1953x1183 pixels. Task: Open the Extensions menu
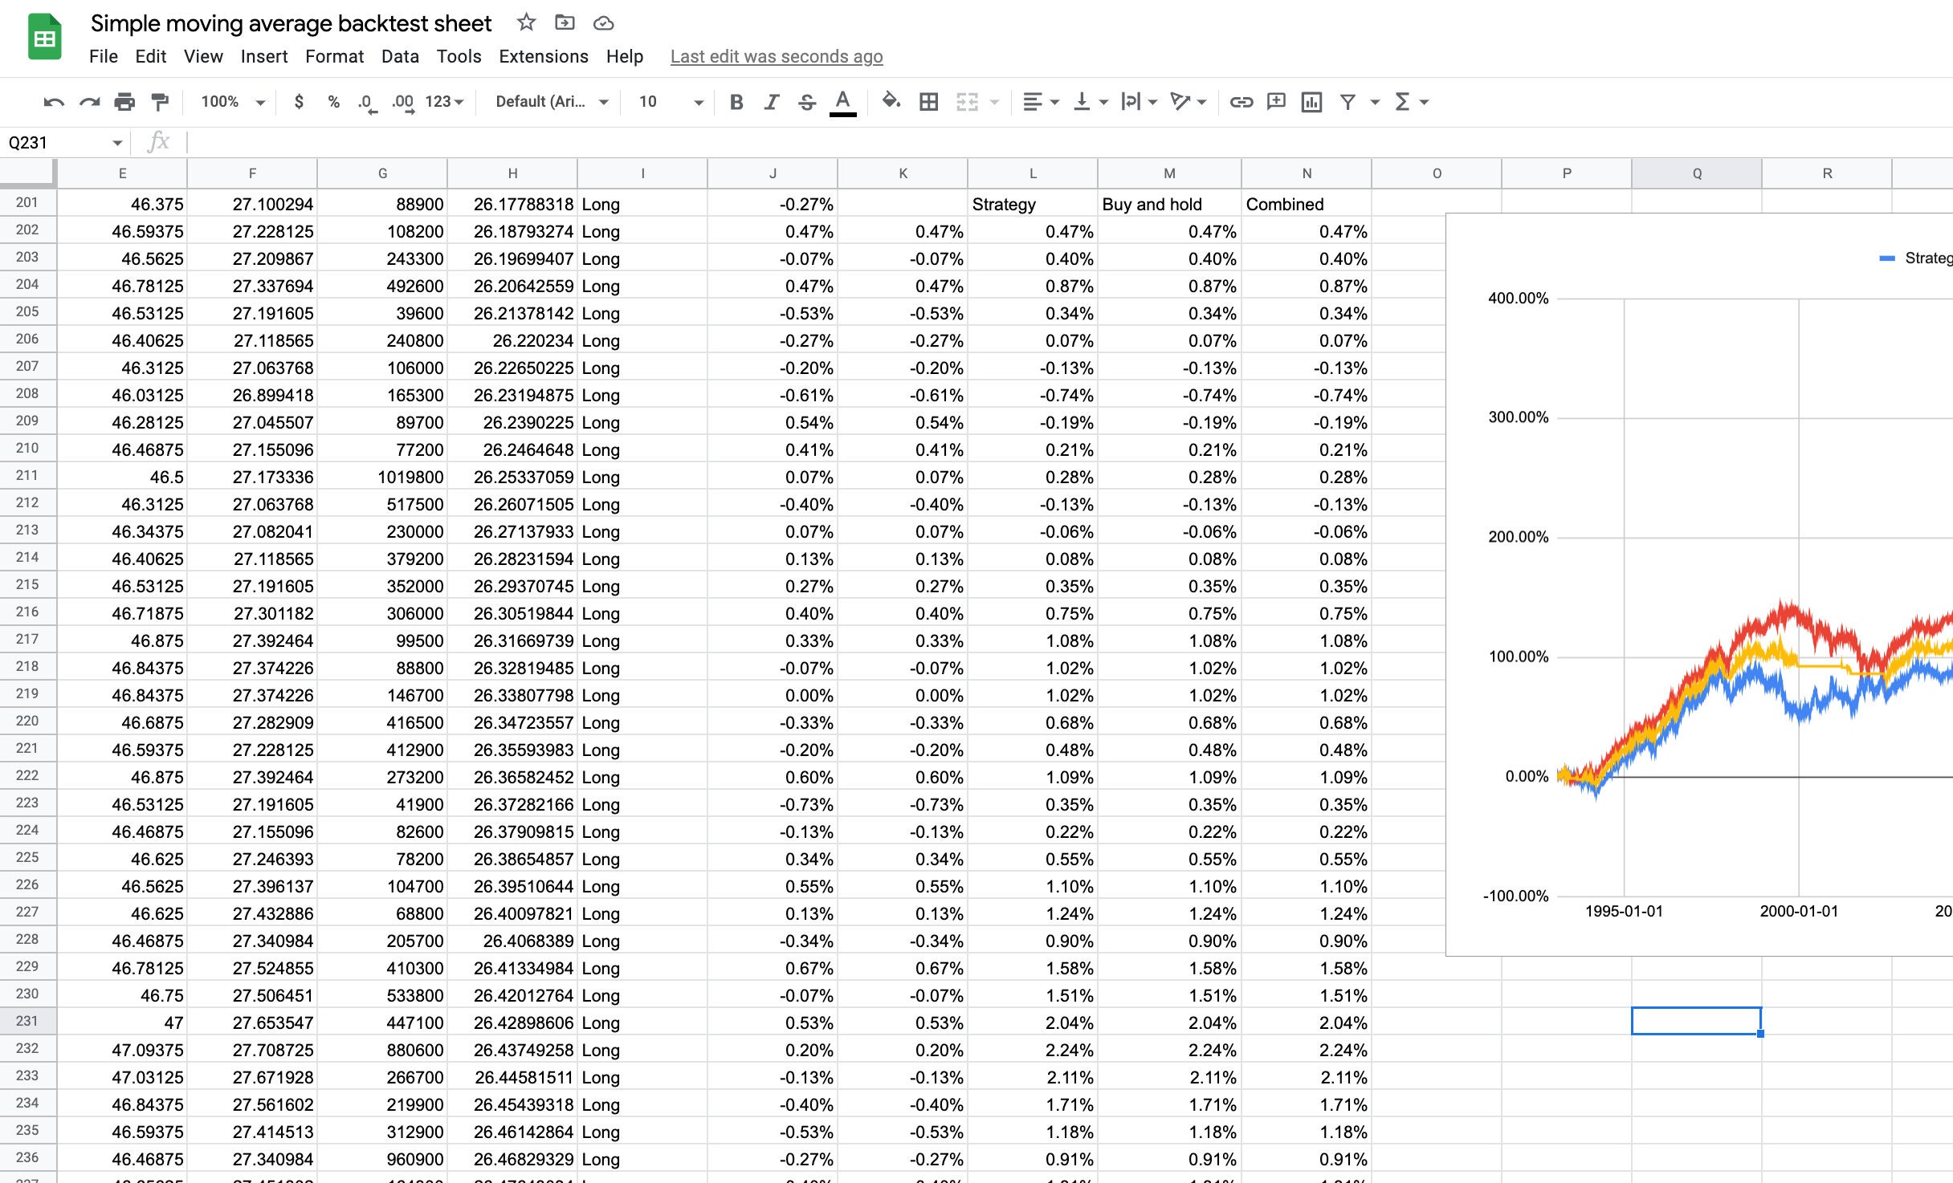click(544, 56)
